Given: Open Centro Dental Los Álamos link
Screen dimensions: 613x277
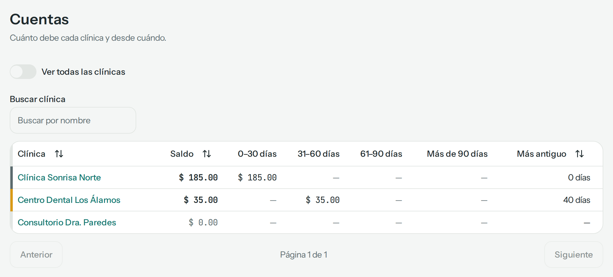Looking at the screenshot, I should (69, 200).
